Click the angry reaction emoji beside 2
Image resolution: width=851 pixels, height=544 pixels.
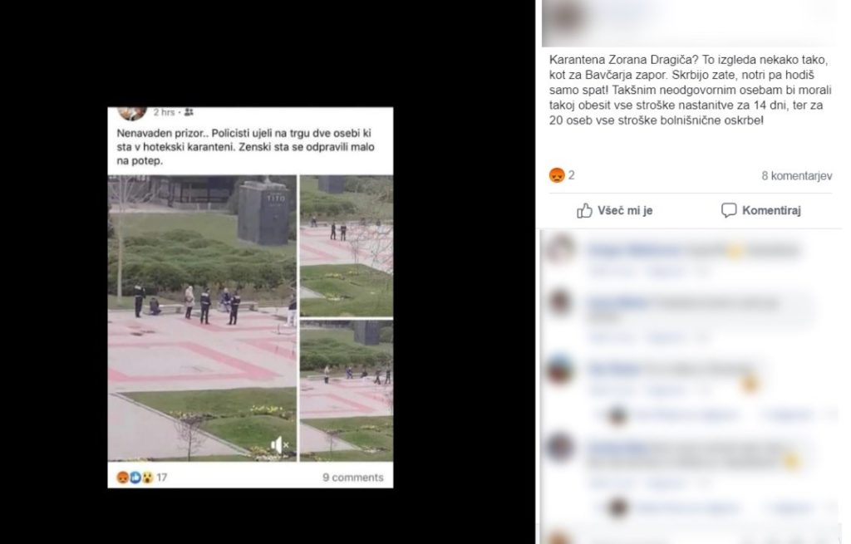pos(557,175)
